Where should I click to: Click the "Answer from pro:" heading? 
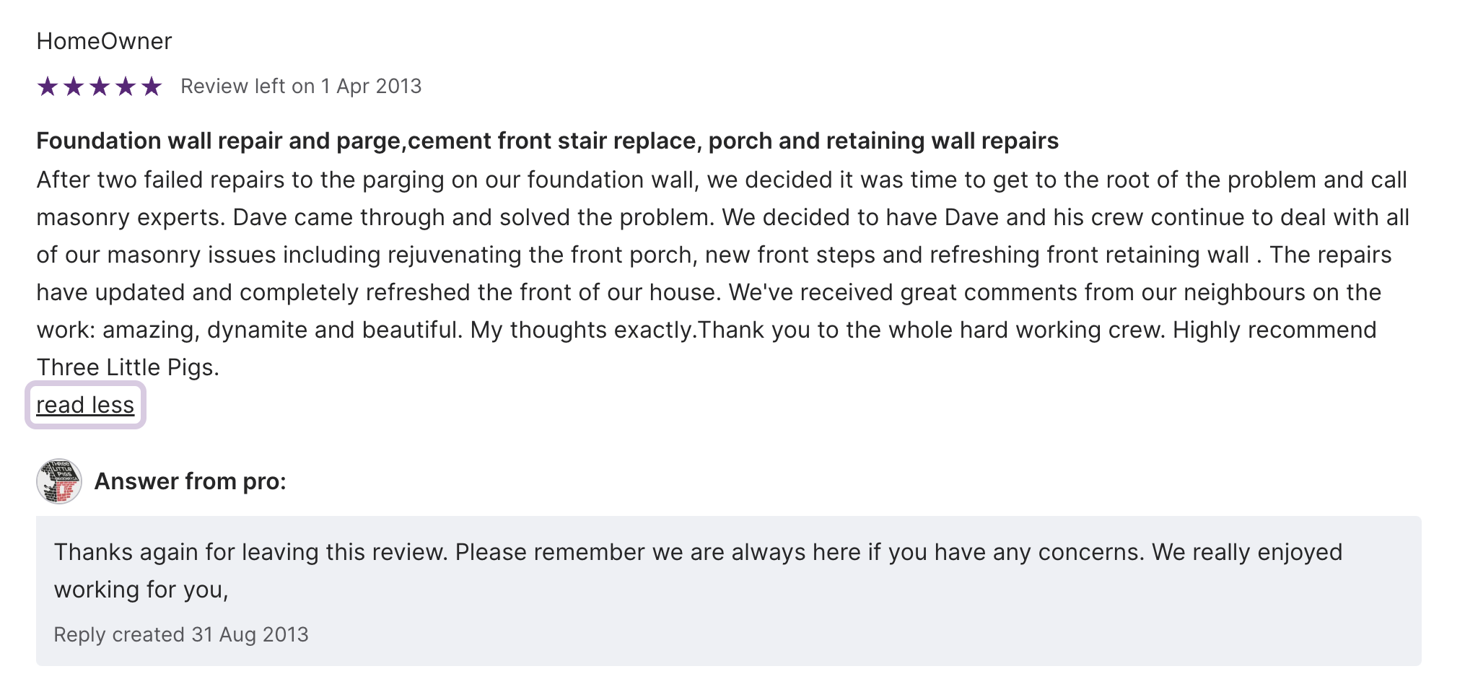[x=191, y=481]
